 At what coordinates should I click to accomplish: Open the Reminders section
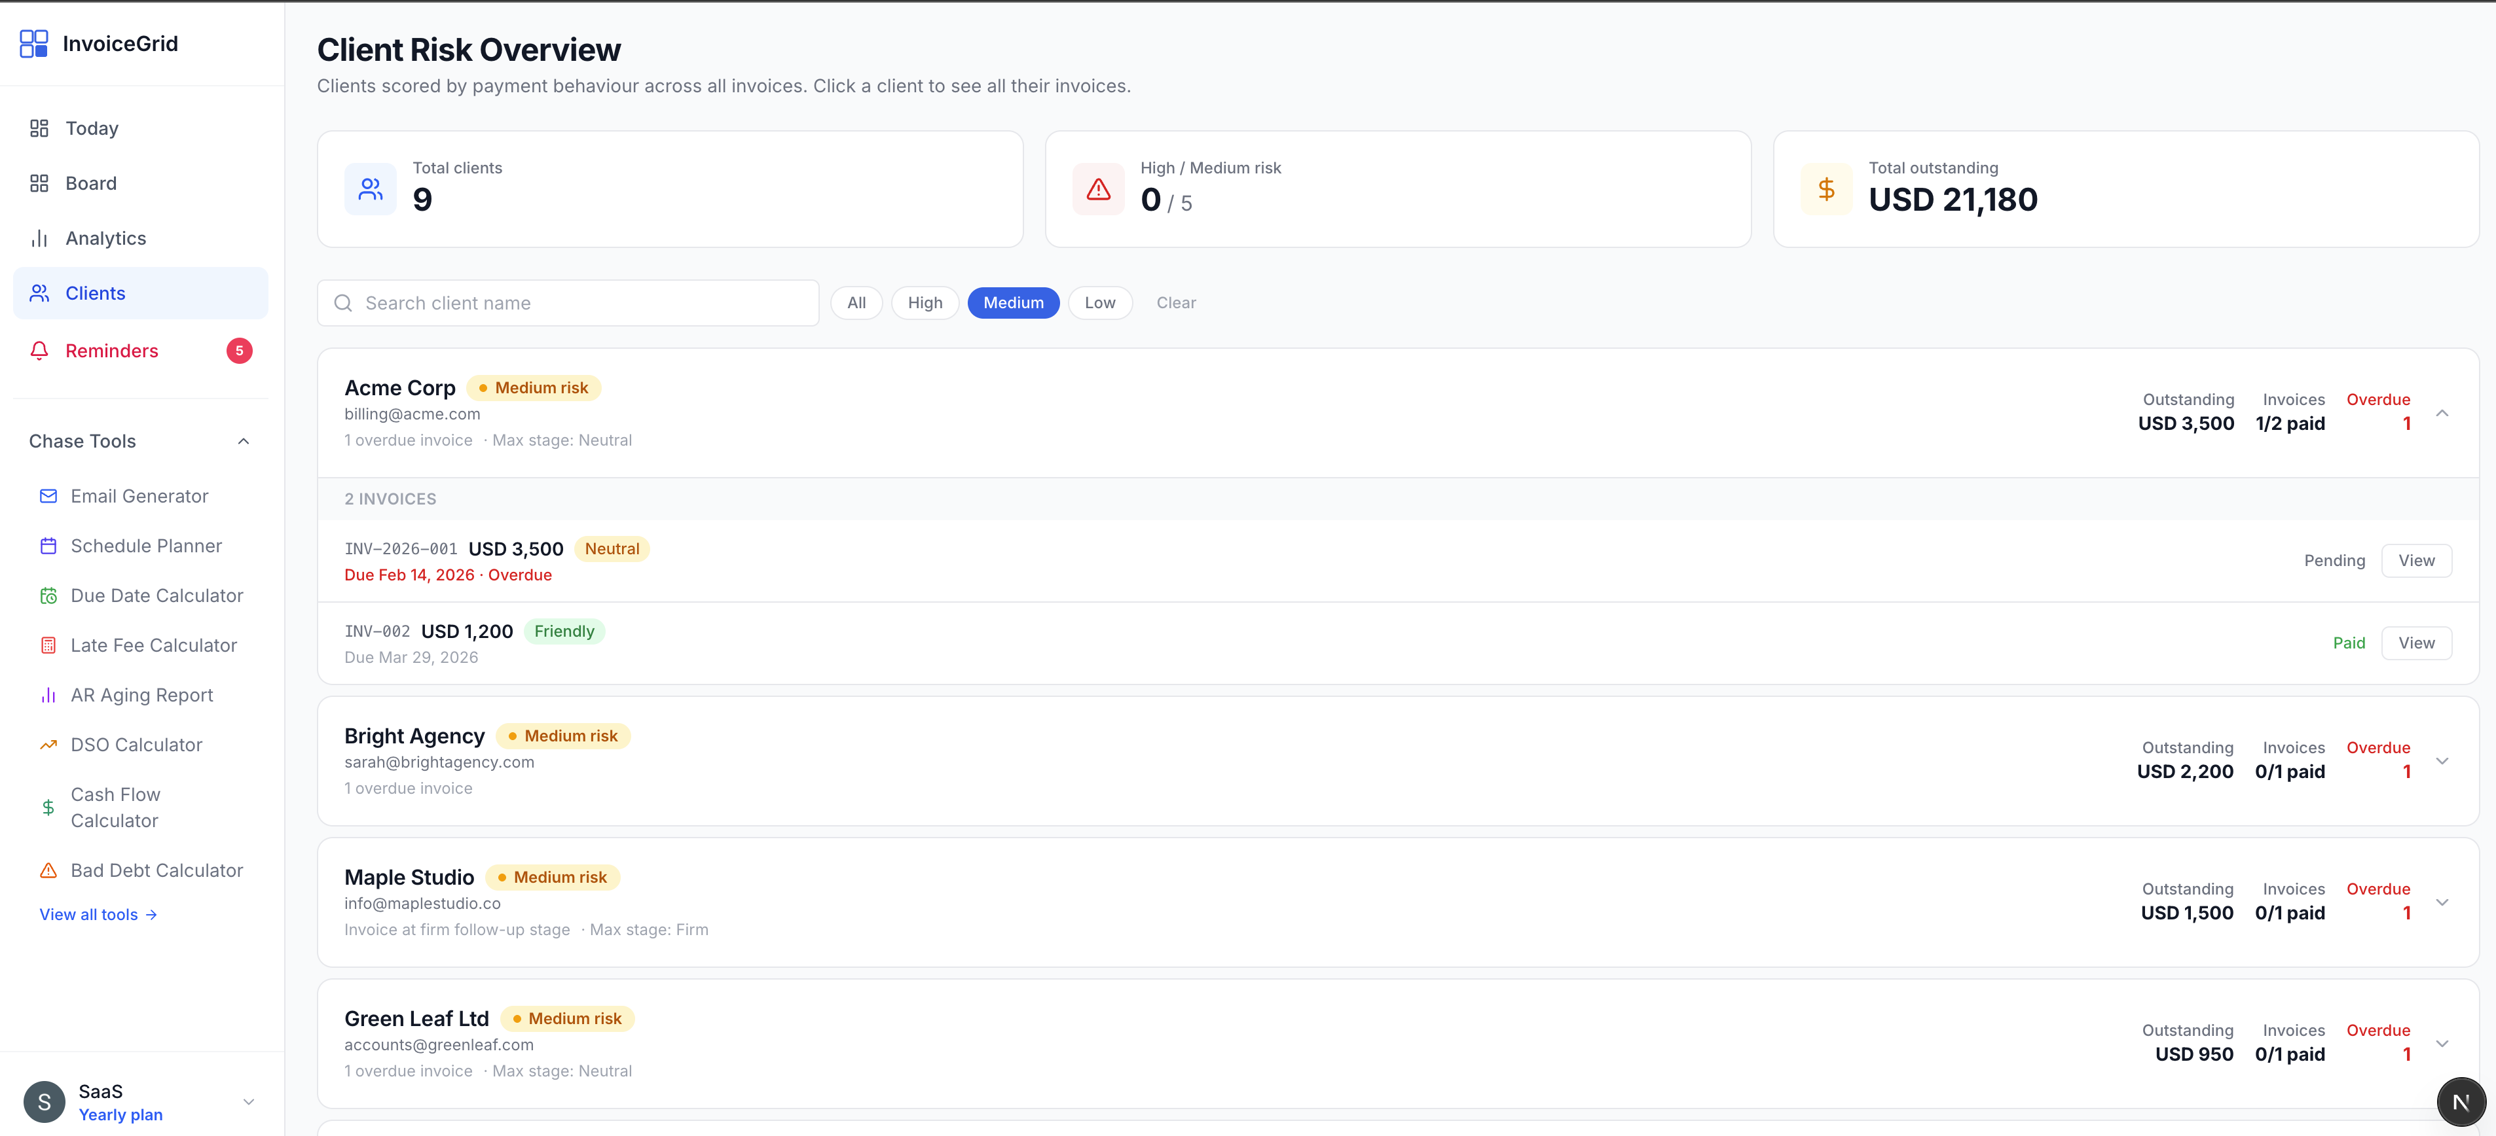(x=111, y=351)
